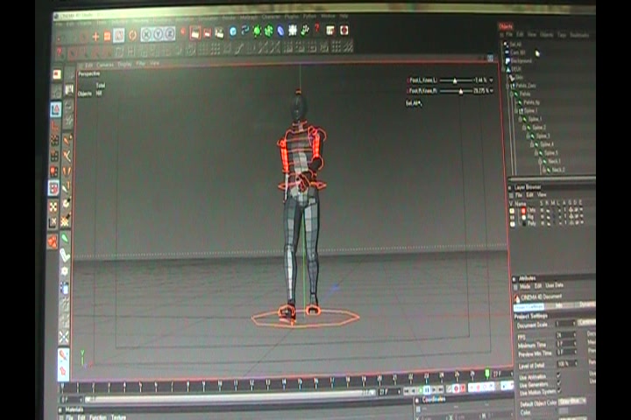Select the orange Scale tool icon
The width and height of the screenshot is (631, 420).
(x=108, y=37)
